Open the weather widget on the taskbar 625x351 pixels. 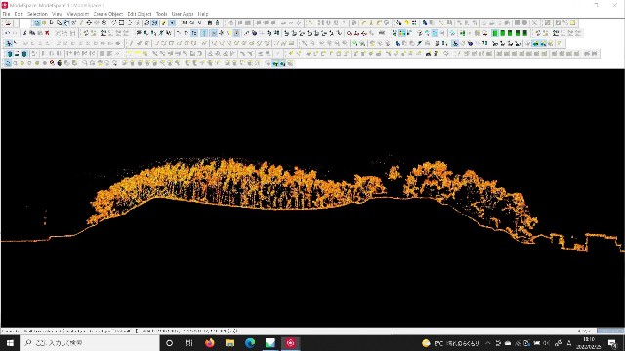[451, 343]
